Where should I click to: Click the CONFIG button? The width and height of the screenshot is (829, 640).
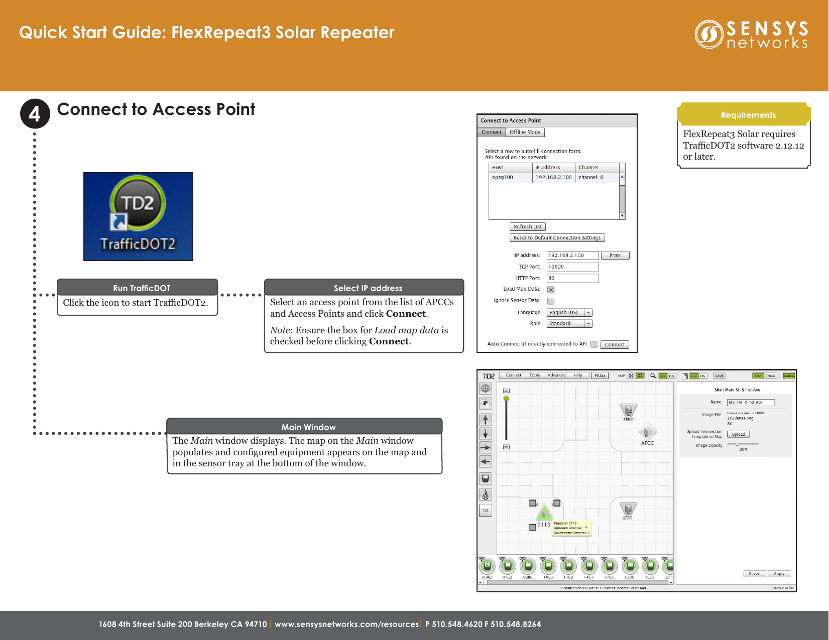(x=789, y=375)
